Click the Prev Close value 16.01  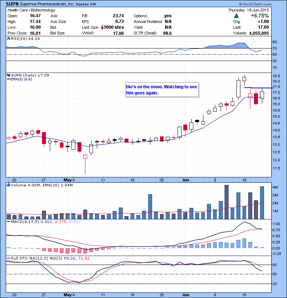(35, 33)
